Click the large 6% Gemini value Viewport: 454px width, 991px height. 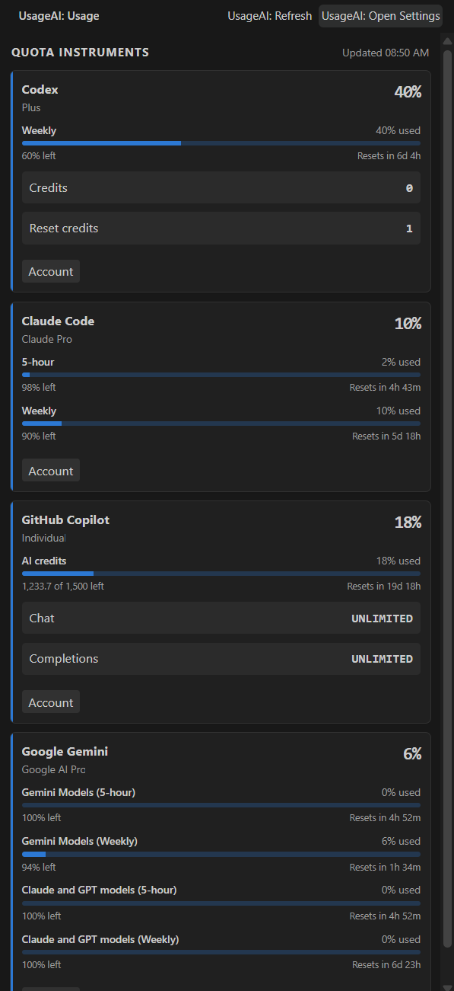point(412,754)
